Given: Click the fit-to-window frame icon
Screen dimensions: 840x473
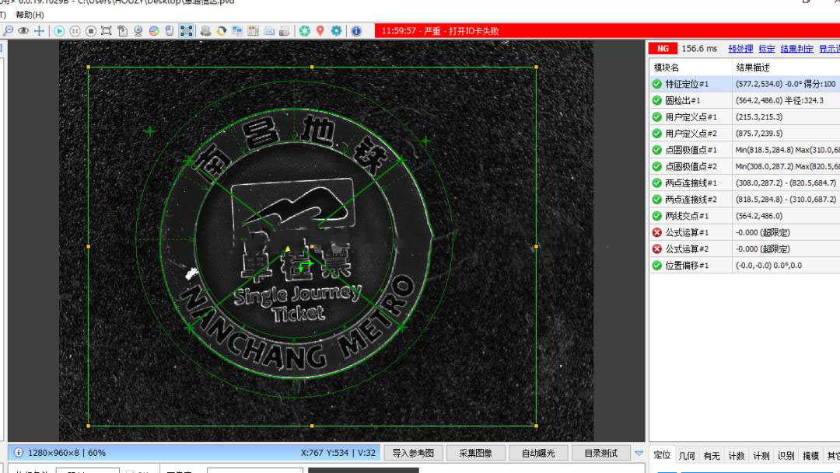Looking at the screenshot, I should point(107,31).
